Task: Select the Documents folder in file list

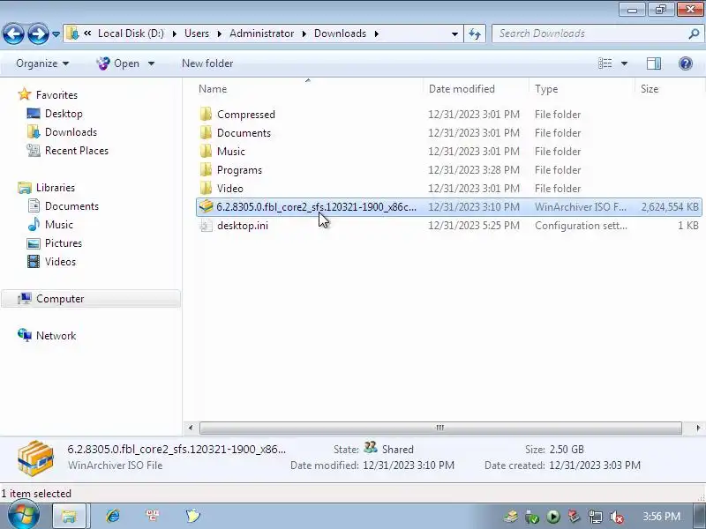Action: click(x=244, y=133)
